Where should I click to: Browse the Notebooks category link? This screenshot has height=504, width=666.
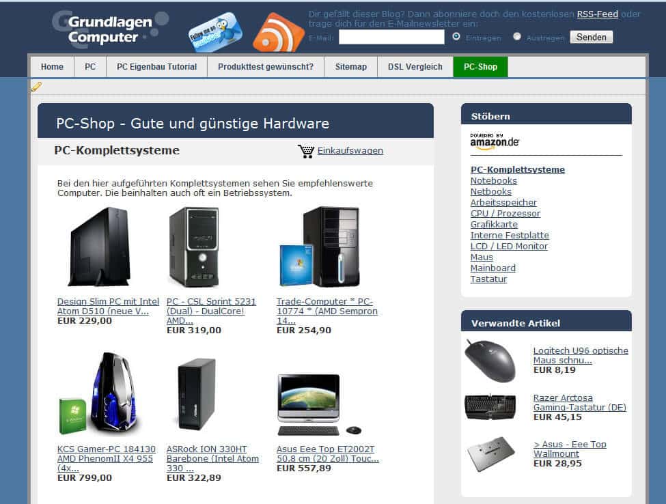coord(494,180)
